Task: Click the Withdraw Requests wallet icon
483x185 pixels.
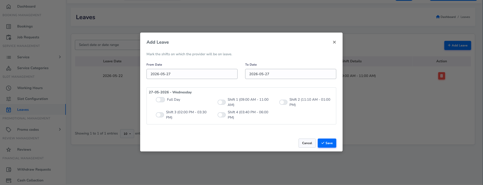Action: (x=9, y=170)
